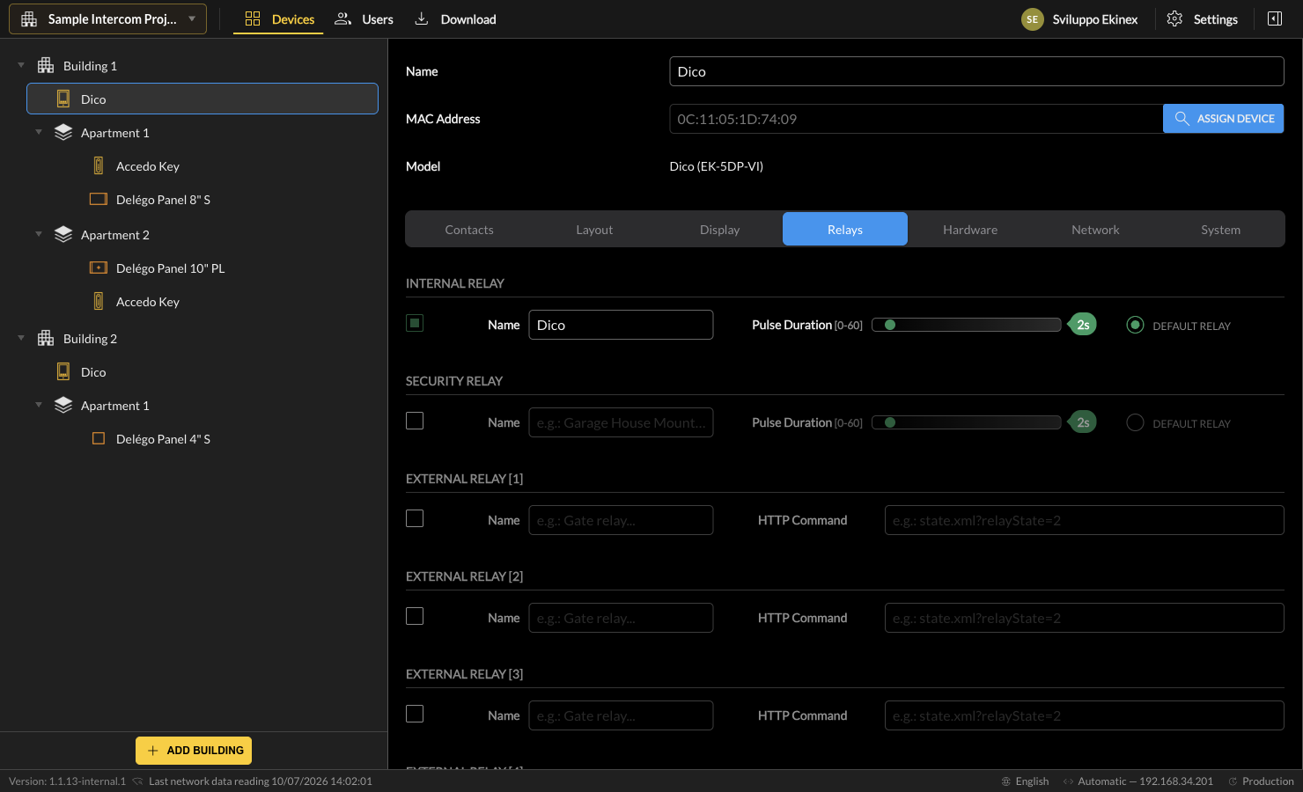Click the Apartment 1 layers icon in Building 2
1303x792 pixels.
pyautogui.click(x=63, y=406)
